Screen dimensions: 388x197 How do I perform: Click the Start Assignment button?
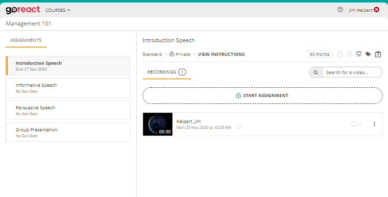(262, 96)
